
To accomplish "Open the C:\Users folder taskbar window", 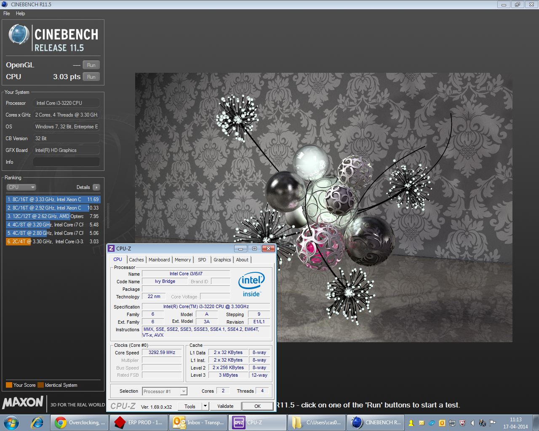I will (x=317, y=423).
